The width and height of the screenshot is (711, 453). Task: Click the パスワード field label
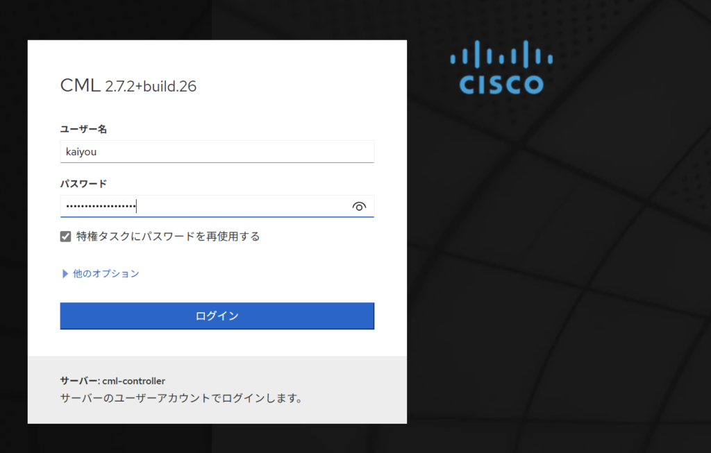pyautogui.click(x=83, y=184)
